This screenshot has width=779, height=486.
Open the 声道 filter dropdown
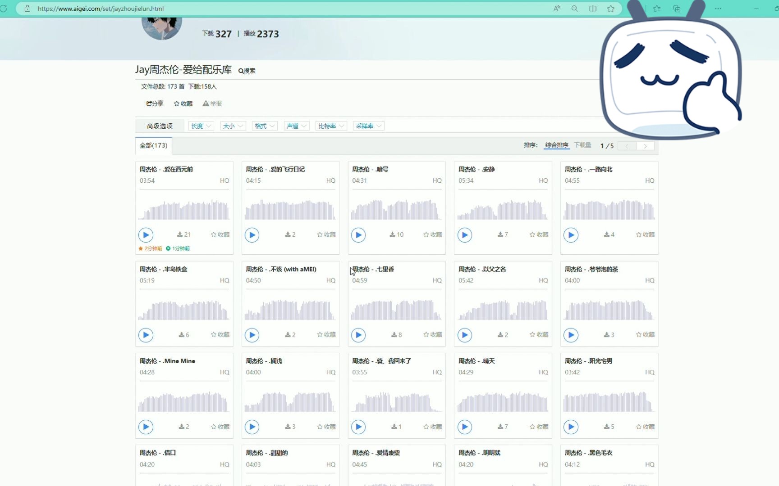(x=297, y=126)
